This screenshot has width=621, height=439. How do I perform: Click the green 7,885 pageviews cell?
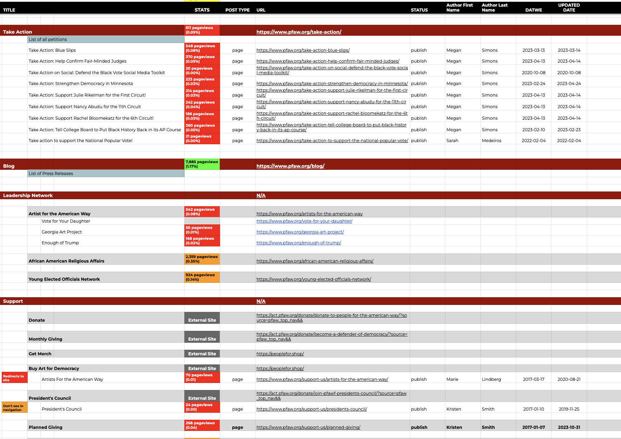(202, 164)
